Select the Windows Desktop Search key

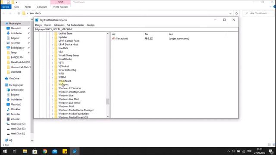[x=72, y=92]
